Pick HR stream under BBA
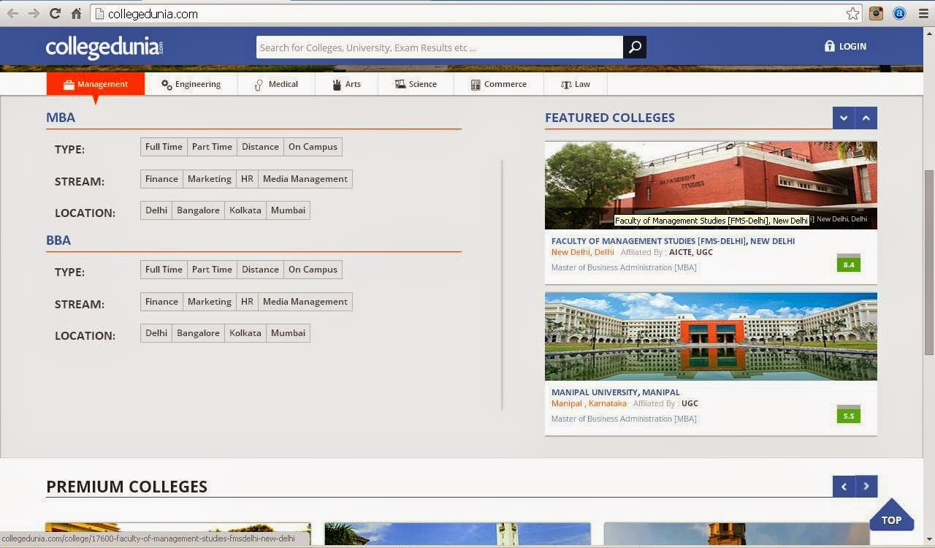The height and width of the screenshot is (548, 935). pyautogui.click(x=247, y=302)
